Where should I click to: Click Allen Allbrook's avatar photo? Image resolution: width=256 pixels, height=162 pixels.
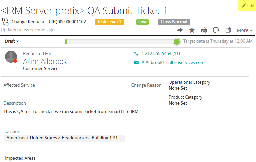click(11, 57)
